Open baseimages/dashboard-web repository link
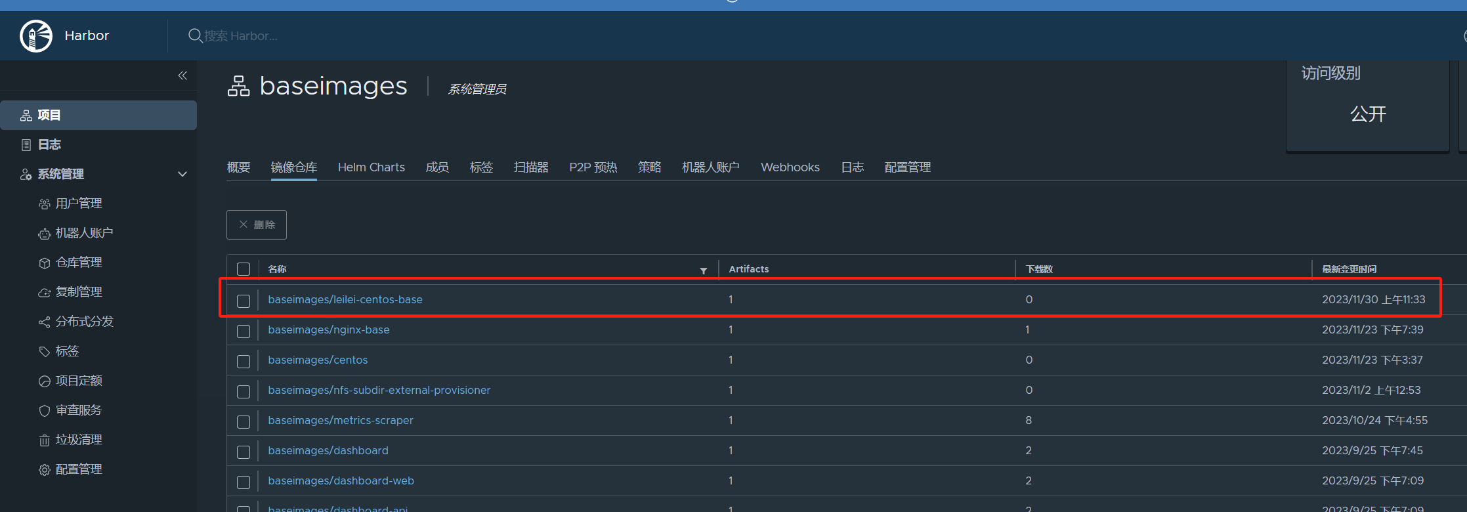 341,480
